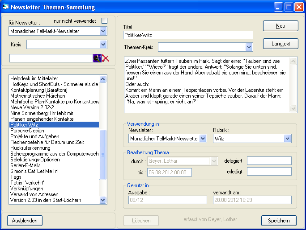Click the binoculars search icon
Screen dimensions: 306x230
(x=97, y=58)
